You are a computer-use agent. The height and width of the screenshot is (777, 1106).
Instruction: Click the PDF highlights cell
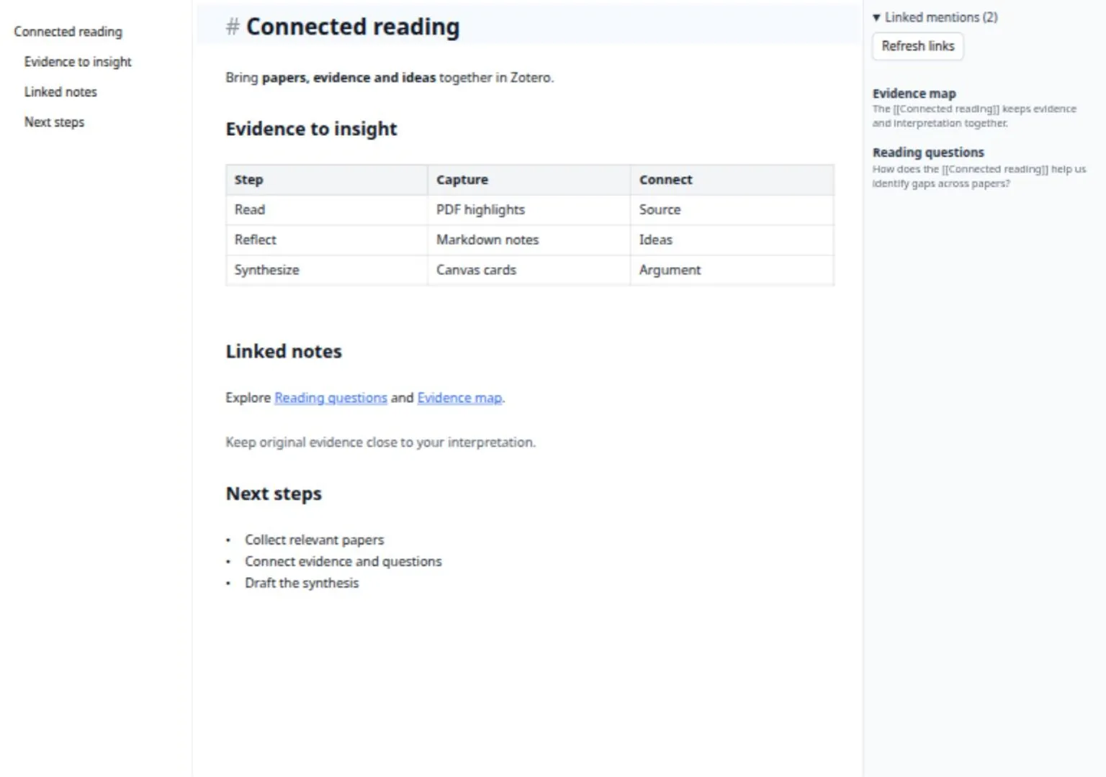click(529, 210)
